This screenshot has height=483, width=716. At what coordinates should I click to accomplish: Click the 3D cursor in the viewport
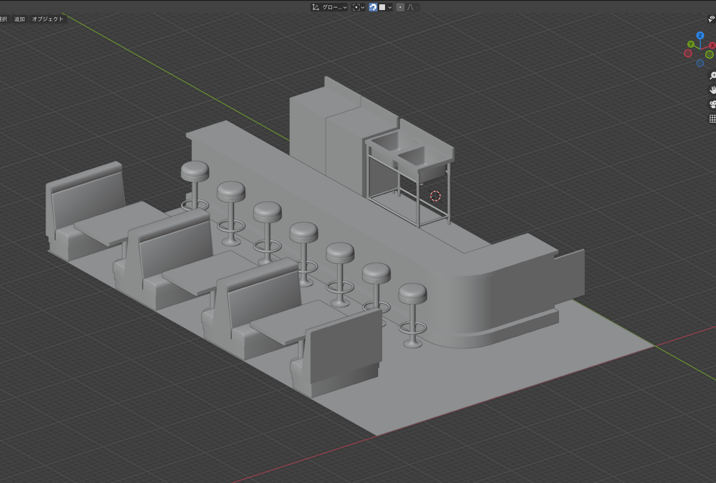pyautogui.click(x=435, y=196)
